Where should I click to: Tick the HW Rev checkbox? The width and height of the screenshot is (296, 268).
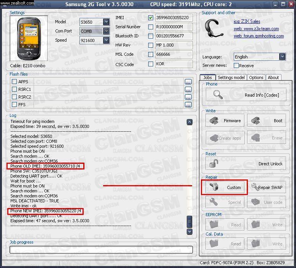click(150, 45)
